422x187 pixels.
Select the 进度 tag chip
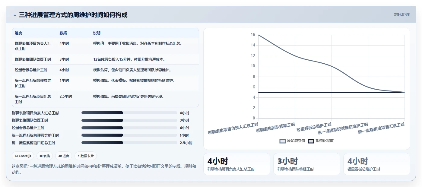coord(64,156)
